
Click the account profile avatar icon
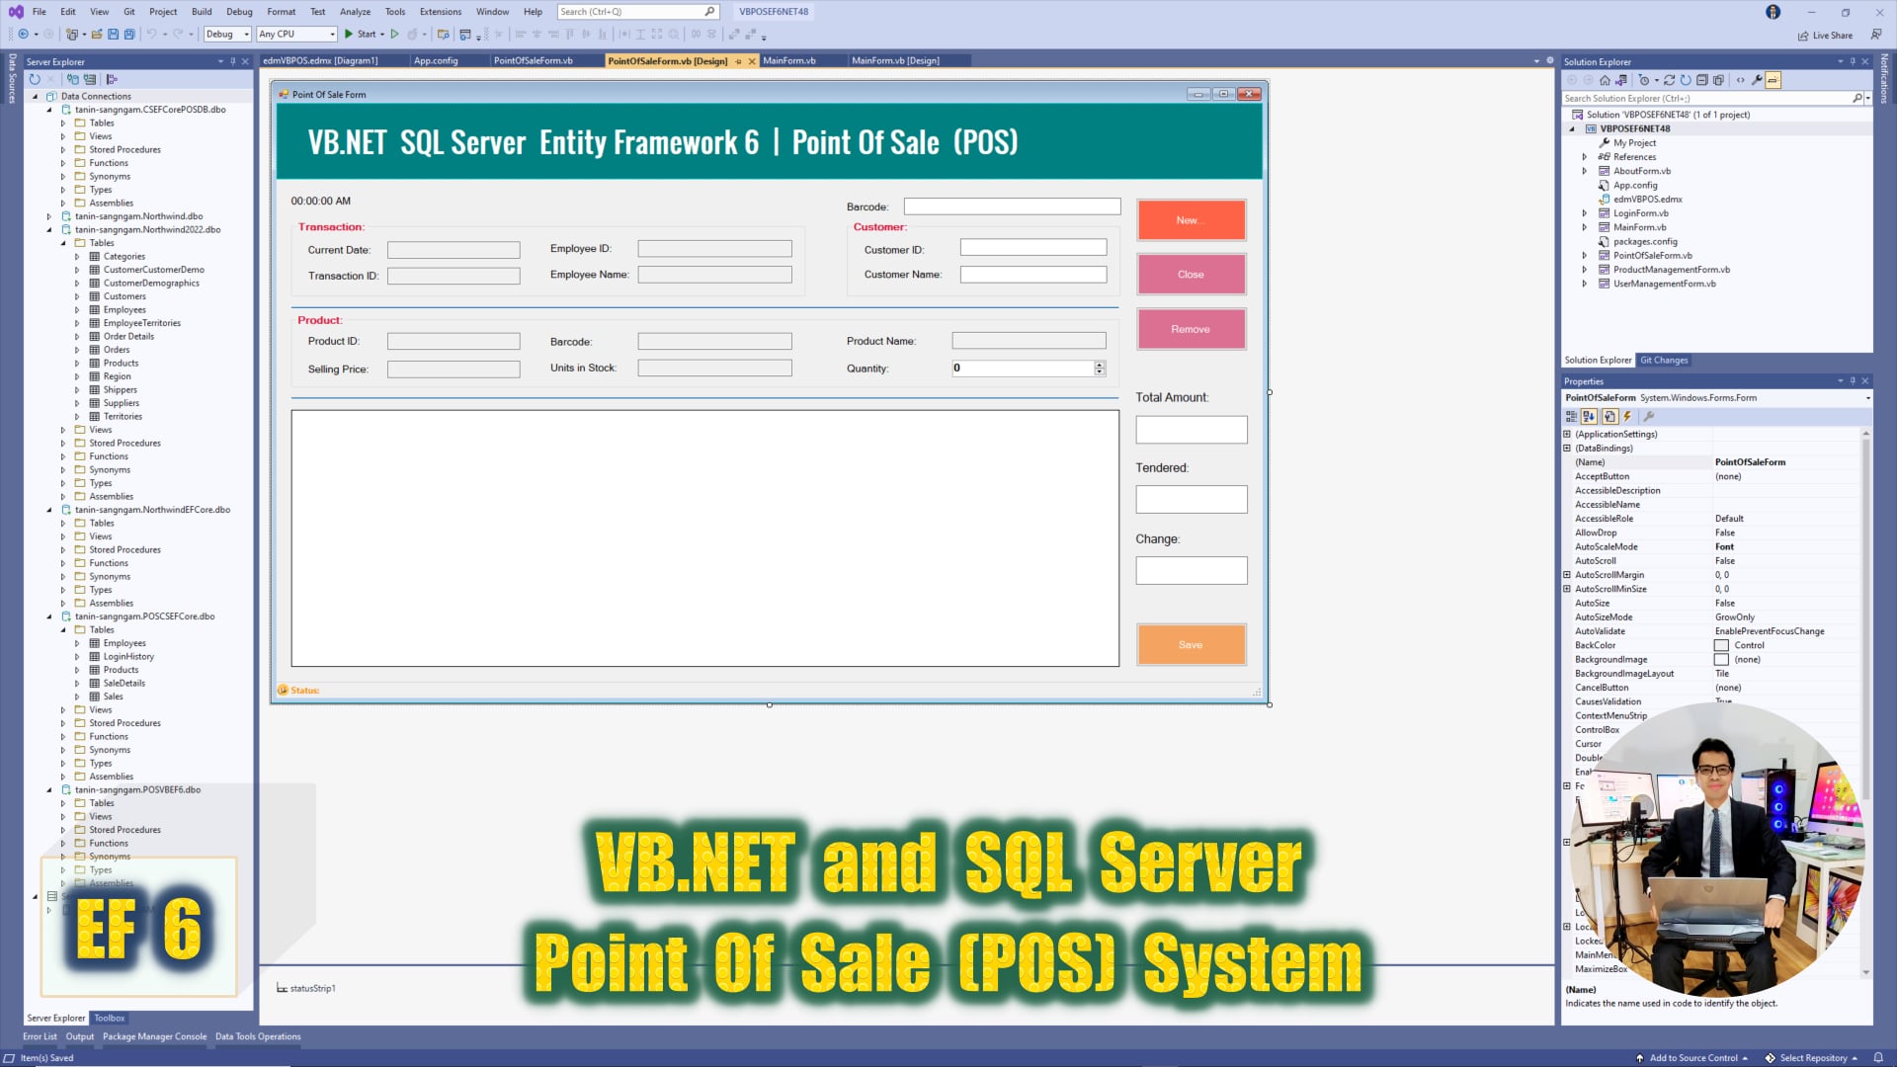coord(1773,12)
